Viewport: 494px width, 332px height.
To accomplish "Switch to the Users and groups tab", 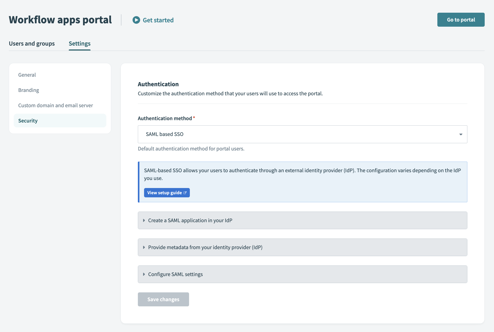I will pos(32,44).
